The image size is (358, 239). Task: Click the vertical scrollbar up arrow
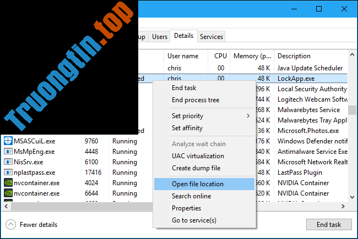pyautogui.click(x=352, y=54)
